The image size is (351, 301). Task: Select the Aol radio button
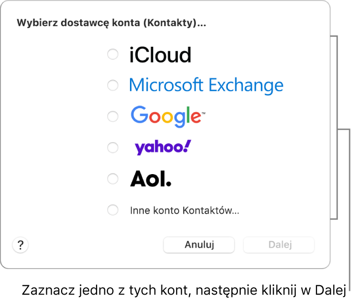point(113,179)
